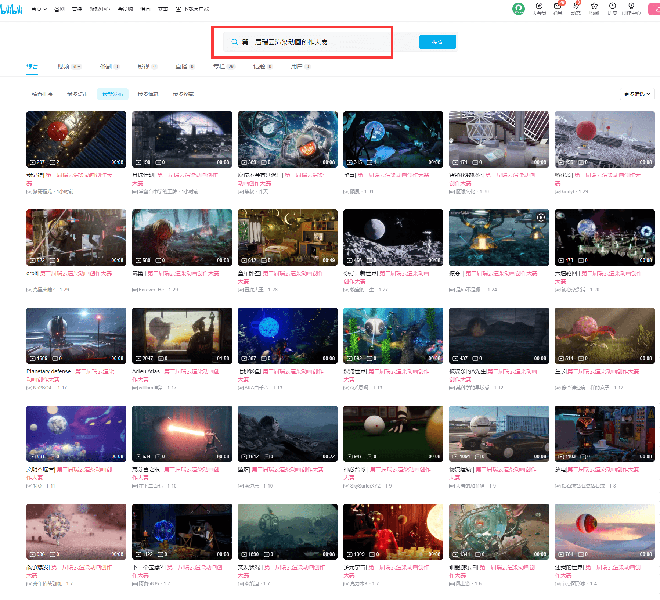This screenshot has height=600, width=660.
Task: Select 最多点击 sort option
Action: (x=77, y=94)
